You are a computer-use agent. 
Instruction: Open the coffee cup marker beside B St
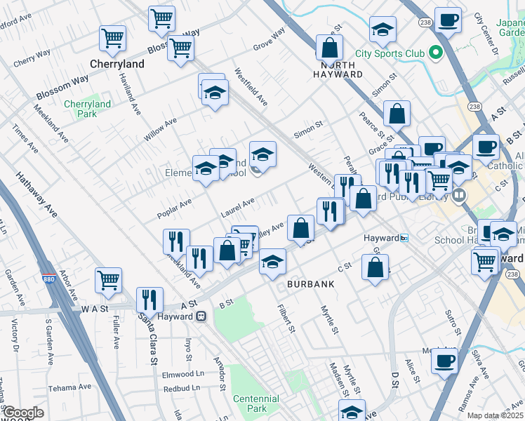click(x=486, y=148)
